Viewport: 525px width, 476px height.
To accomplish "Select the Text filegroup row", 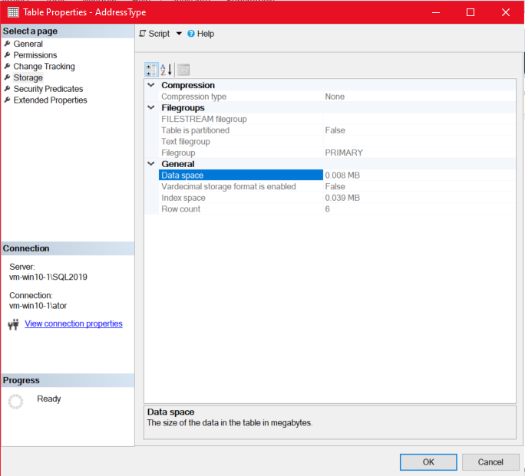I will [x=337, y=141].
